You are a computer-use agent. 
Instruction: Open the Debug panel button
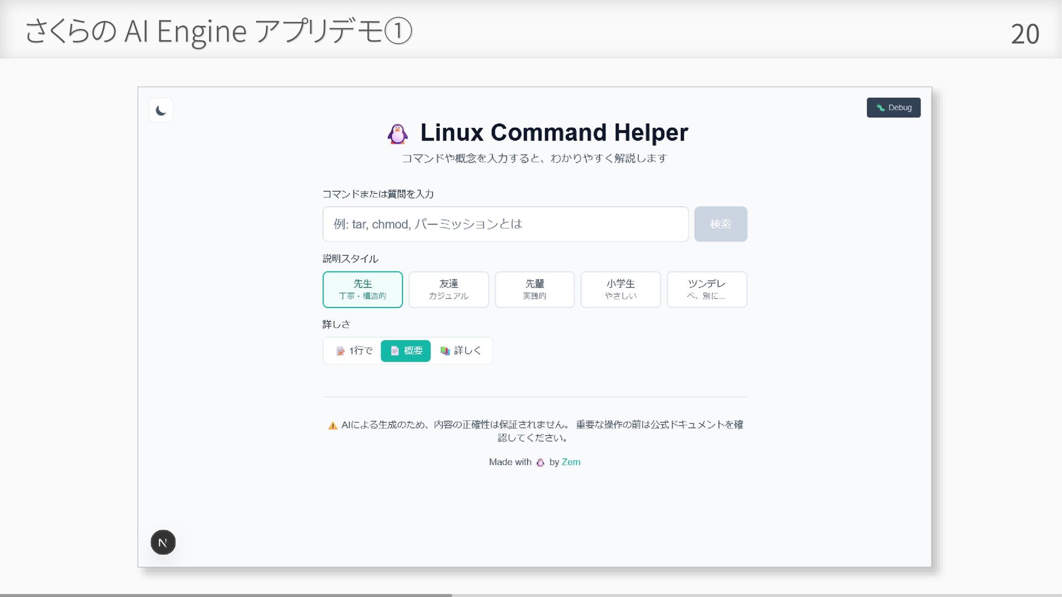coord(893,108)
